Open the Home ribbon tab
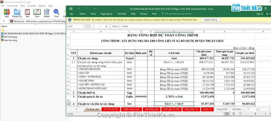The width and height of the screenshot is (271, 121). click(x=82, y=14)
